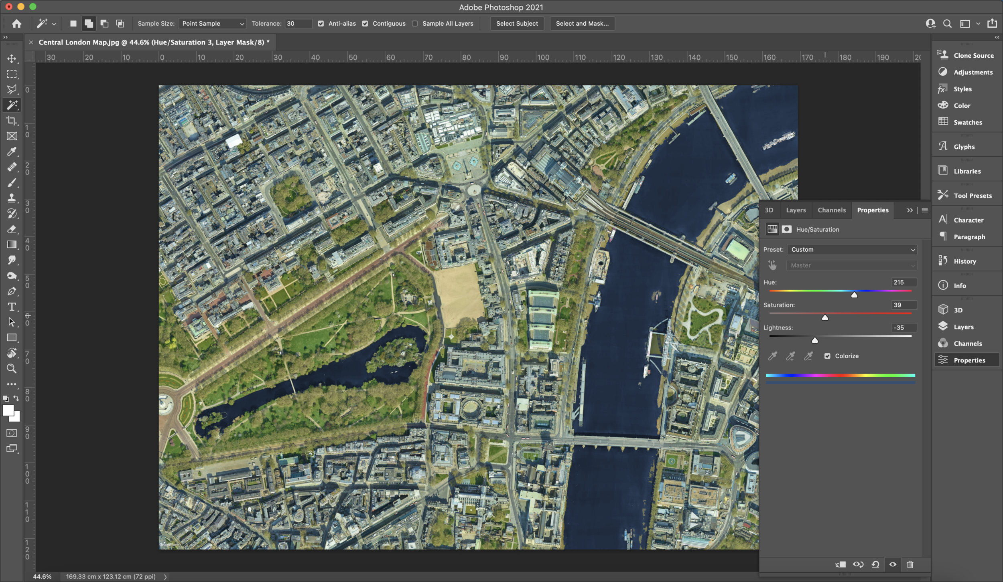
Task: Select the Smudge tool
Action: pos(12,260)
